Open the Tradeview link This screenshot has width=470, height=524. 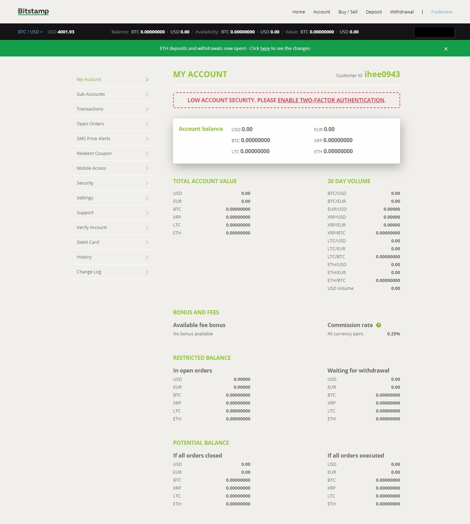(441, 12)
